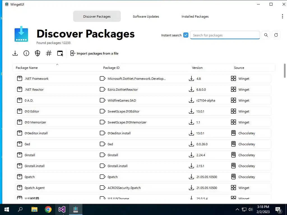Run as administrator using the shield icon

tap(38, 53)
